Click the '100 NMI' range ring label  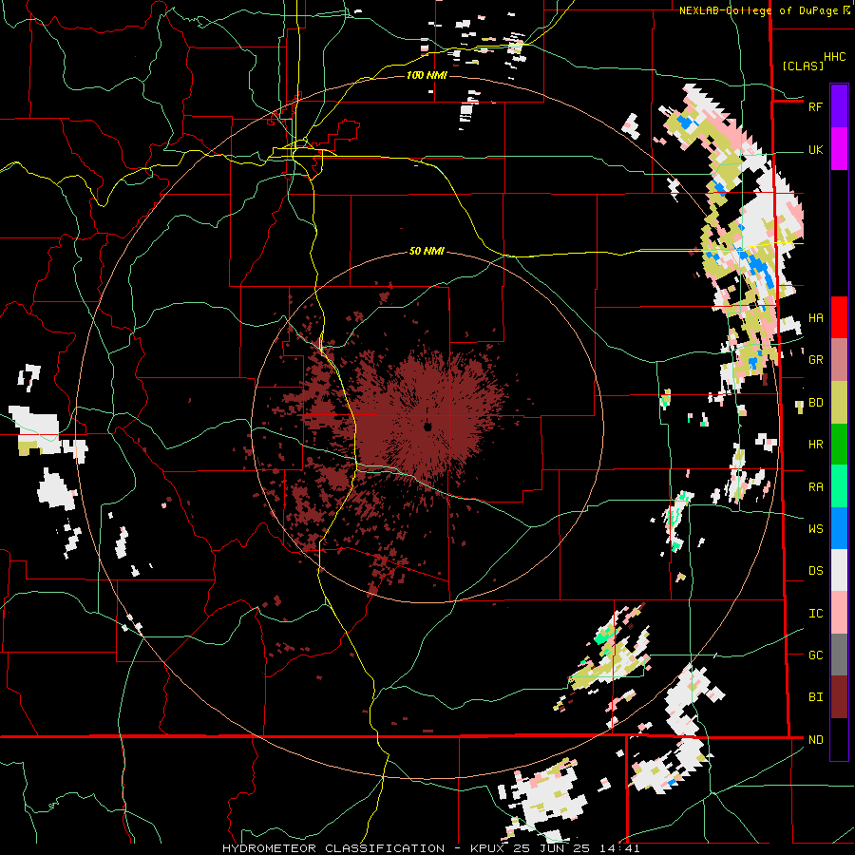click(x=427, y=75)
